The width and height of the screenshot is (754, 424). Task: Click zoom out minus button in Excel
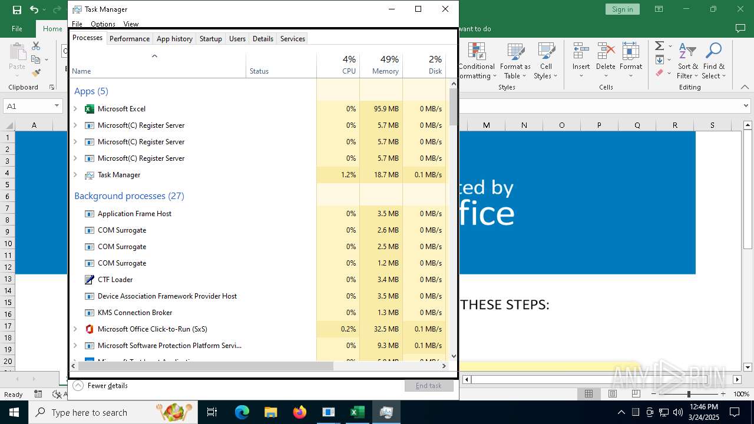(654, 394)
